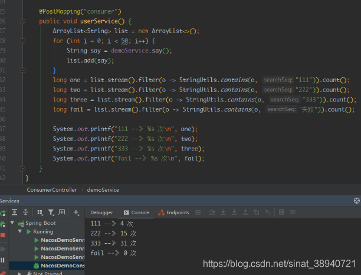Click printf on the line printing "fail"
Screen dimensions: 361x275
101,159
